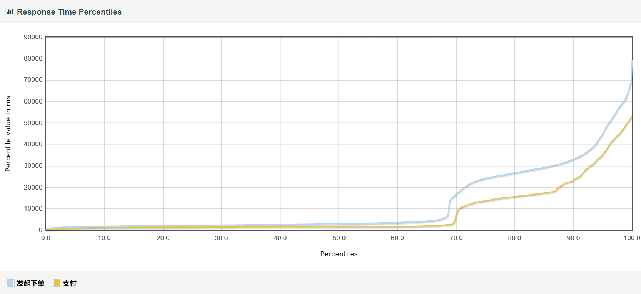Click the 90000 y-axis label
Viewport: 641px width, 294px height.
[x=33, y=37]
